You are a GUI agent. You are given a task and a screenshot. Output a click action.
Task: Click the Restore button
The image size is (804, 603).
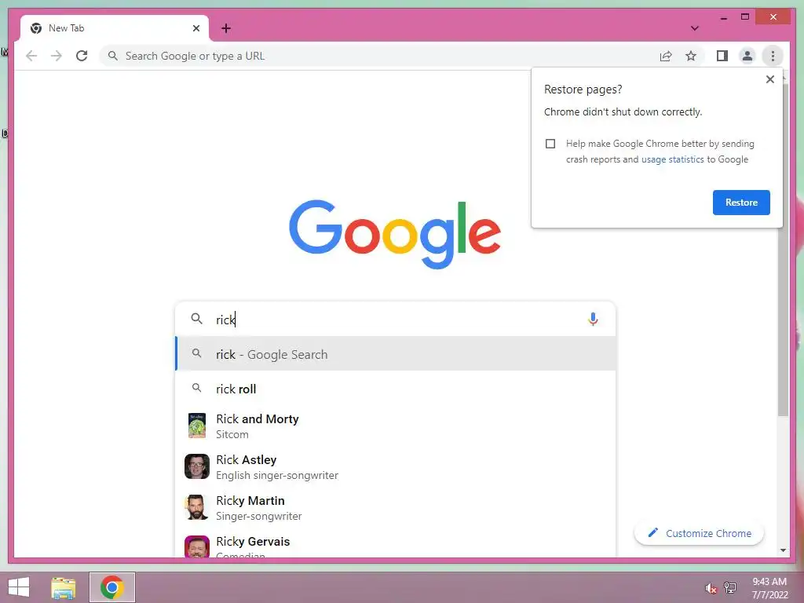(x=741, y=203)
